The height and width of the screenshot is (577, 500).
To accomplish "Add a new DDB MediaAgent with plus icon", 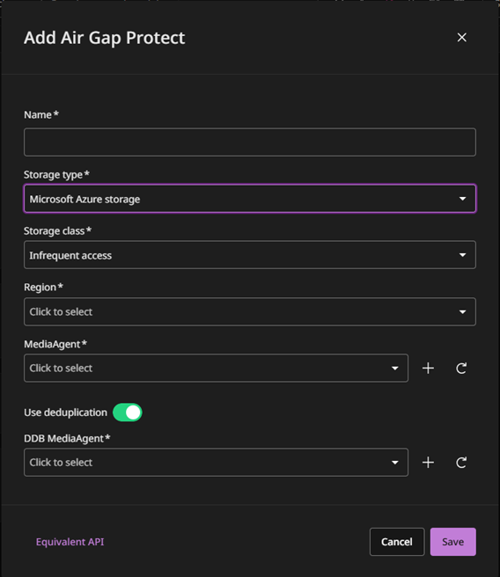I will 428,462.
